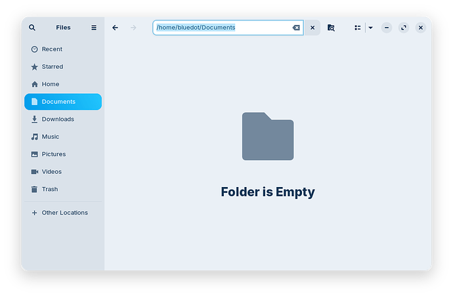This screenshot has width=453, height=296.
Task: Select the Documents sidebar entry
Action: (x=58, y=102)
